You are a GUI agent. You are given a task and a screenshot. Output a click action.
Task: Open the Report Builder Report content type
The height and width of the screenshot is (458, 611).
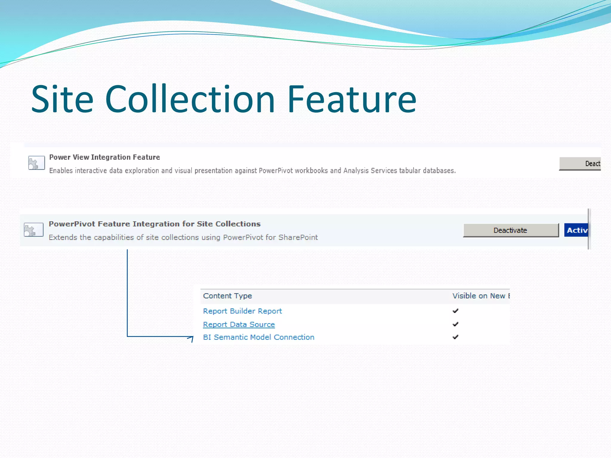point(242,311)
